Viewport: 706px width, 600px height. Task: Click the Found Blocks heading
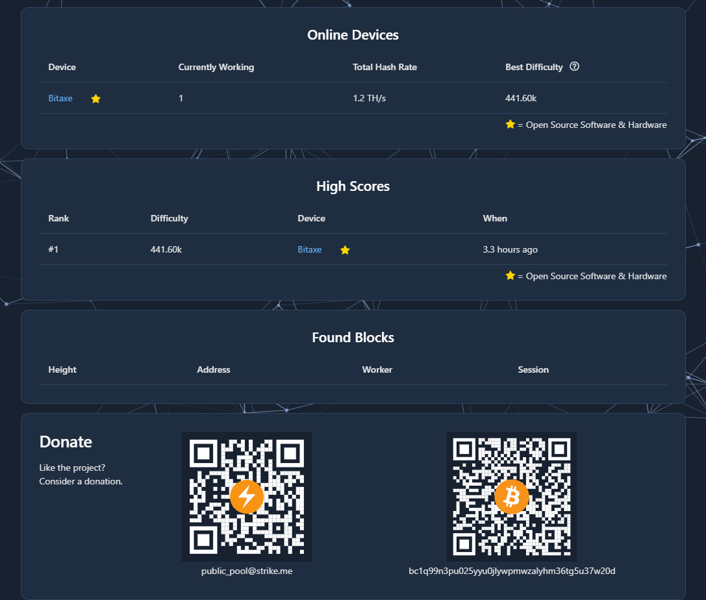[353, 338]
